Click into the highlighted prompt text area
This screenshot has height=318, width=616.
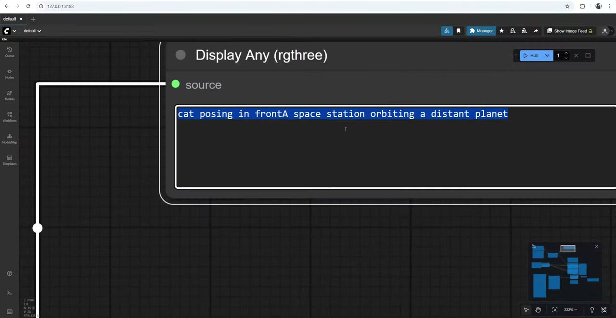[396, 147]
